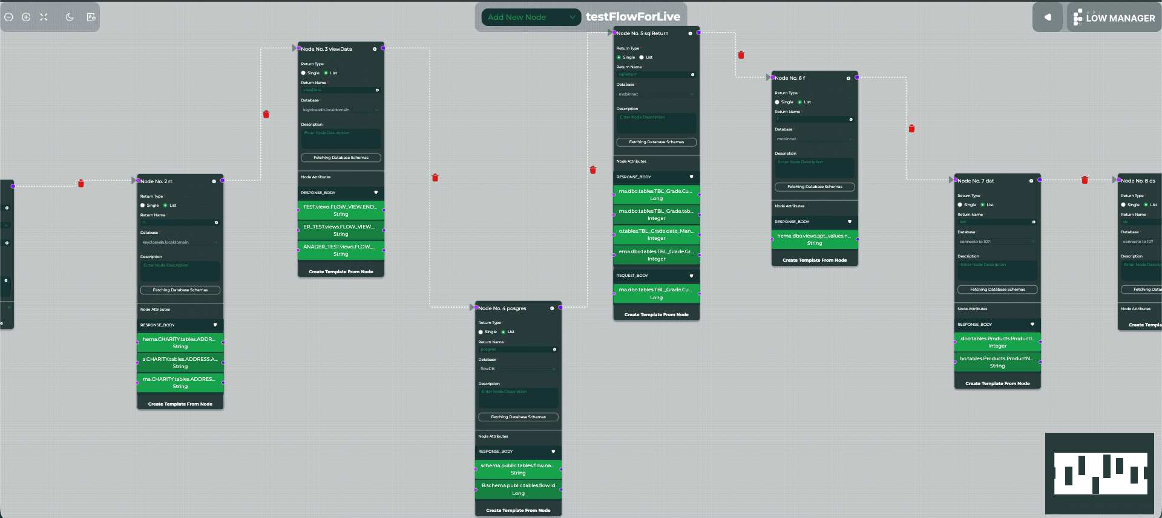The image size is (1162, 518).
Task: Collapse RESPONSE_BODY section in Node No. 2 rt
Action: click(215, 325)
